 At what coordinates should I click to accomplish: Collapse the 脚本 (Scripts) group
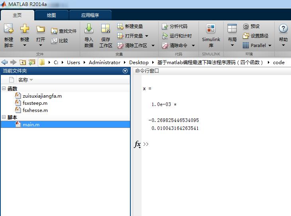(x=4, y=117)
